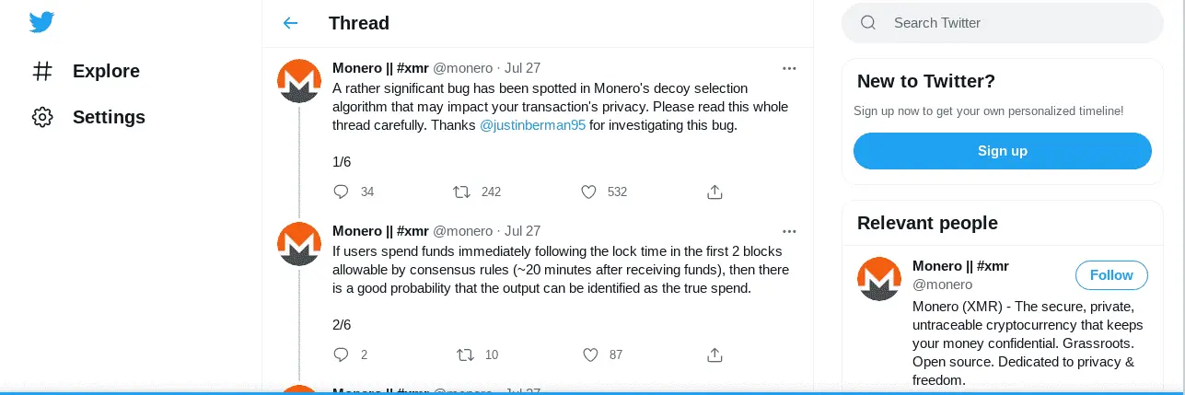Open the @justinberman95 mention link
Screen dimensions: 1185x395
click(x=532, y=125)
